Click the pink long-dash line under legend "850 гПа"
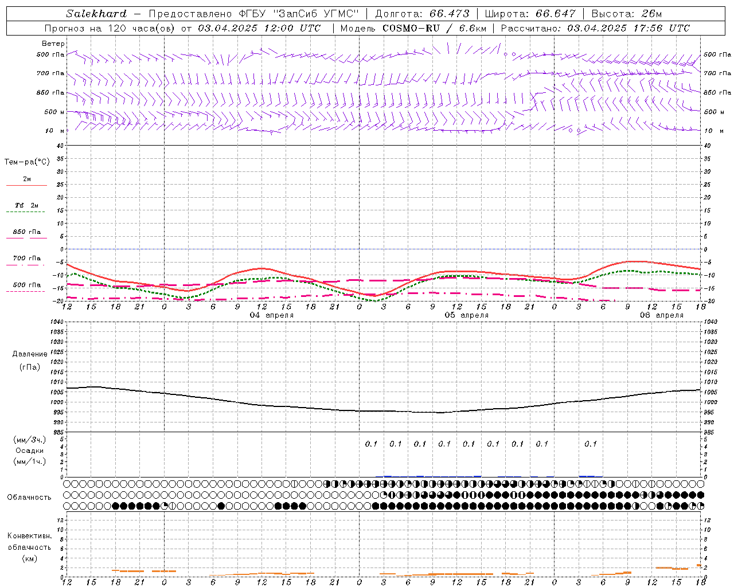Viewport: 734px width, 587px height. click(x=26, y=238)
